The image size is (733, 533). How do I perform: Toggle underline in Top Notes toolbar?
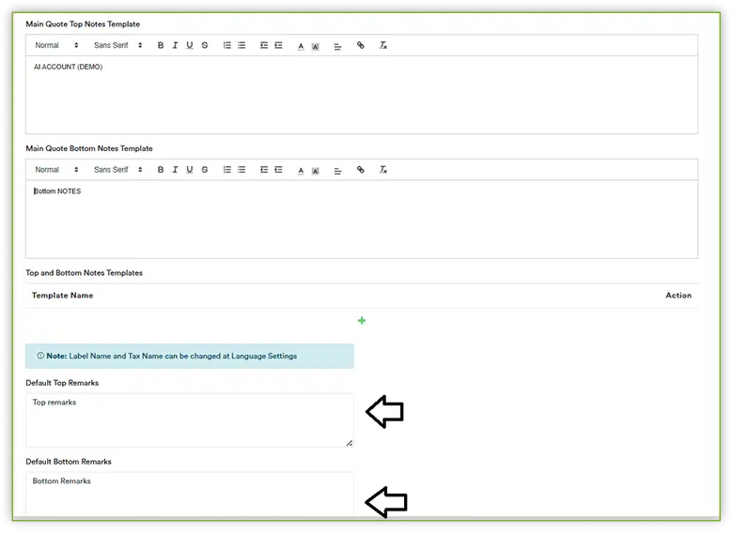click(189, 45)
